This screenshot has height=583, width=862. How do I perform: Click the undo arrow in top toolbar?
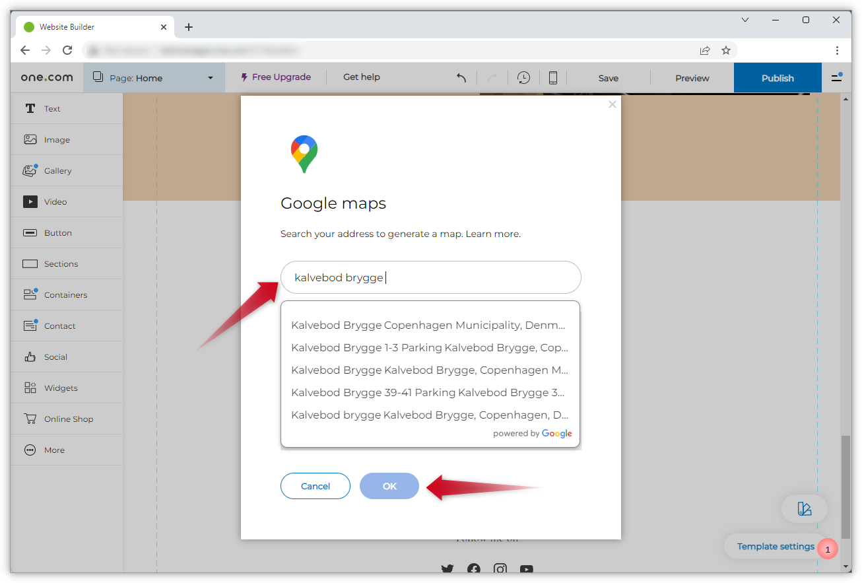click(461, 78)
